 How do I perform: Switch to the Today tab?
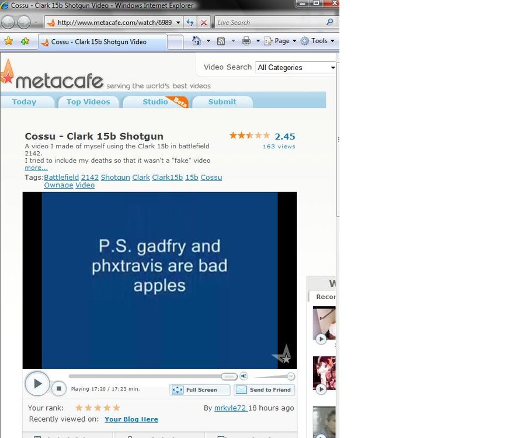(24, 102)
